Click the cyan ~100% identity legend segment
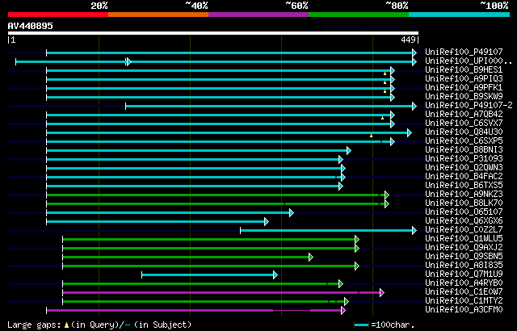 [x=460, y=15]
